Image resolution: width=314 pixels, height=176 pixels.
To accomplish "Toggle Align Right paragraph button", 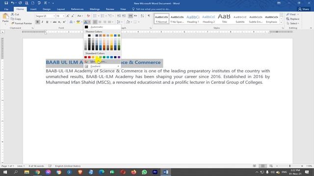I will [105, 22].
